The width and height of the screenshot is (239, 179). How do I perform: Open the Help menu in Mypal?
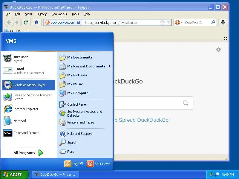(86, 14)
